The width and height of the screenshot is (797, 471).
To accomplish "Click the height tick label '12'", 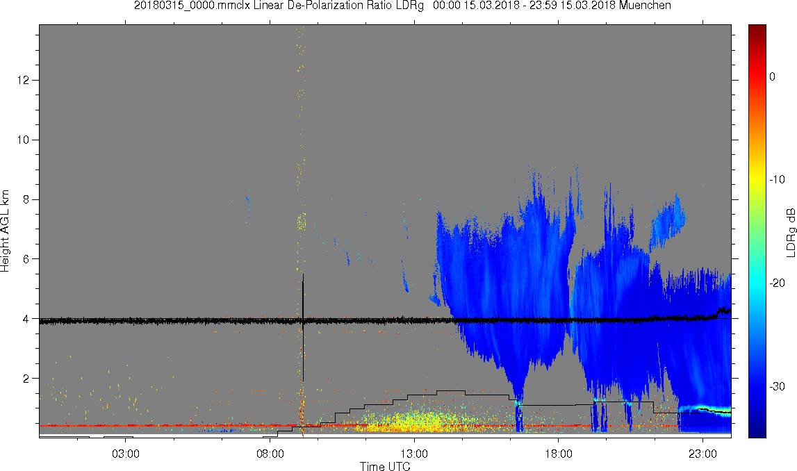I will pos(24,81).
